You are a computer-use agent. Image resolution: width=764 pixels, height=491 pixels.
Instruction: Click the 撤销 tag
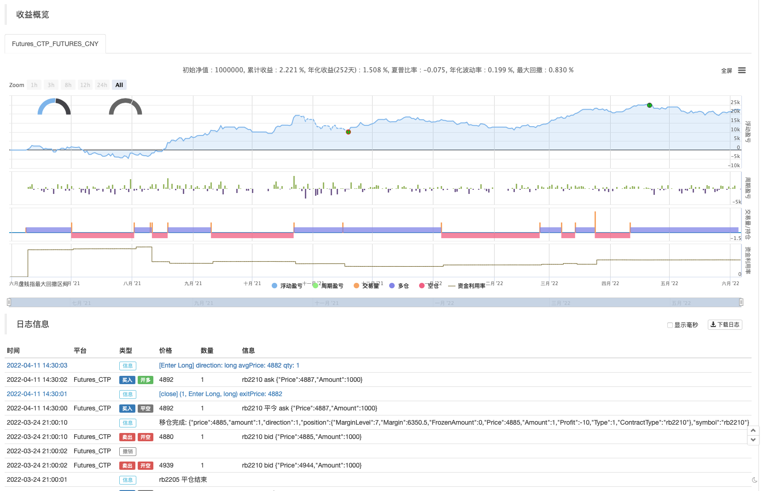(x=128, y=451)
